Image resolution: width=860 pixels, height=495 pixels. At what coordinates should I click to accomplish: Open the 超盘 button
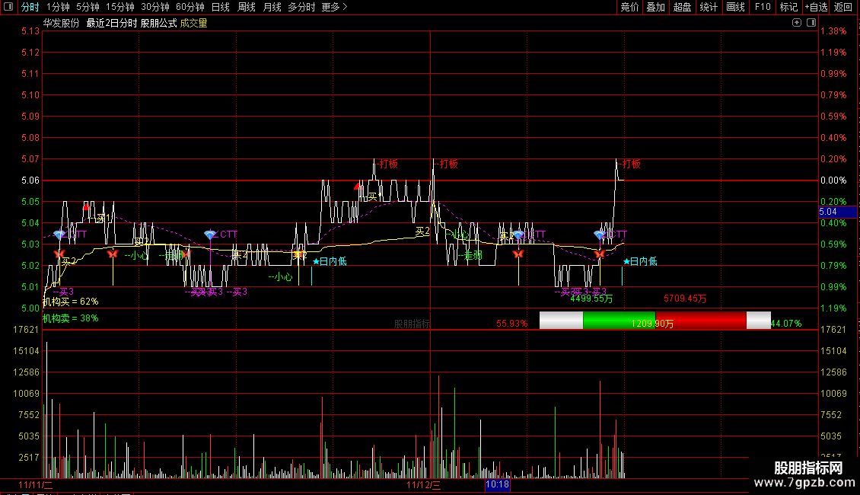(683, 7)
